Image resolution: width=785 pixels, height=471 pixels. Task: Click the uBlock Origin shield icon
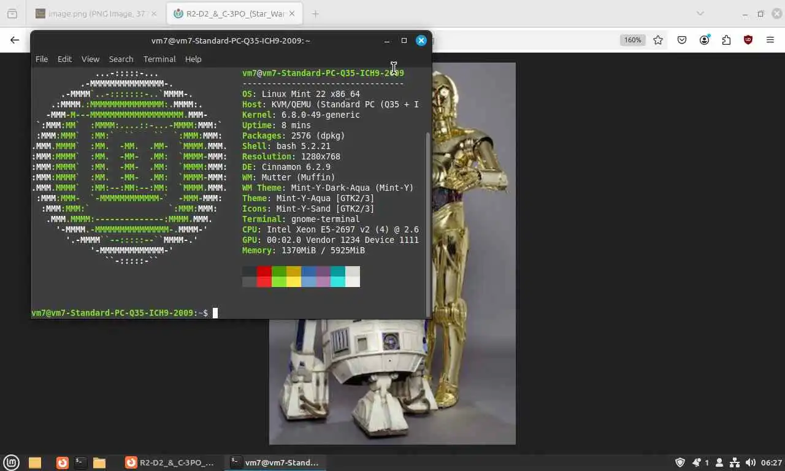click(748, 40)
